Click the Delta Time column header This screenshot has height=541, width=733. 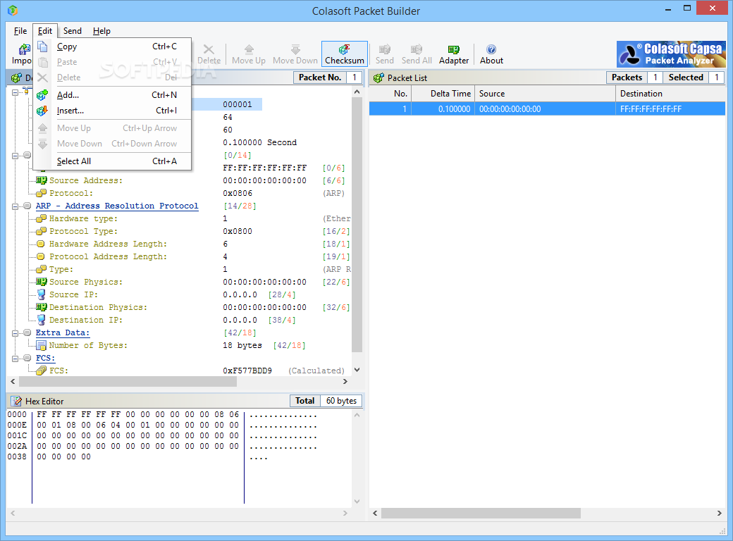click(x=443, y=94)
